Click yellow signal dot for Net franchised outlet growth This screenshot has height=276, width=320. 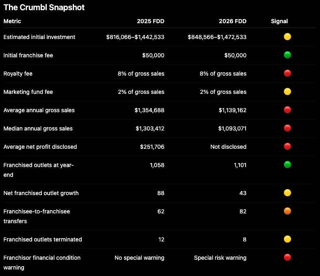coord(287,193)
